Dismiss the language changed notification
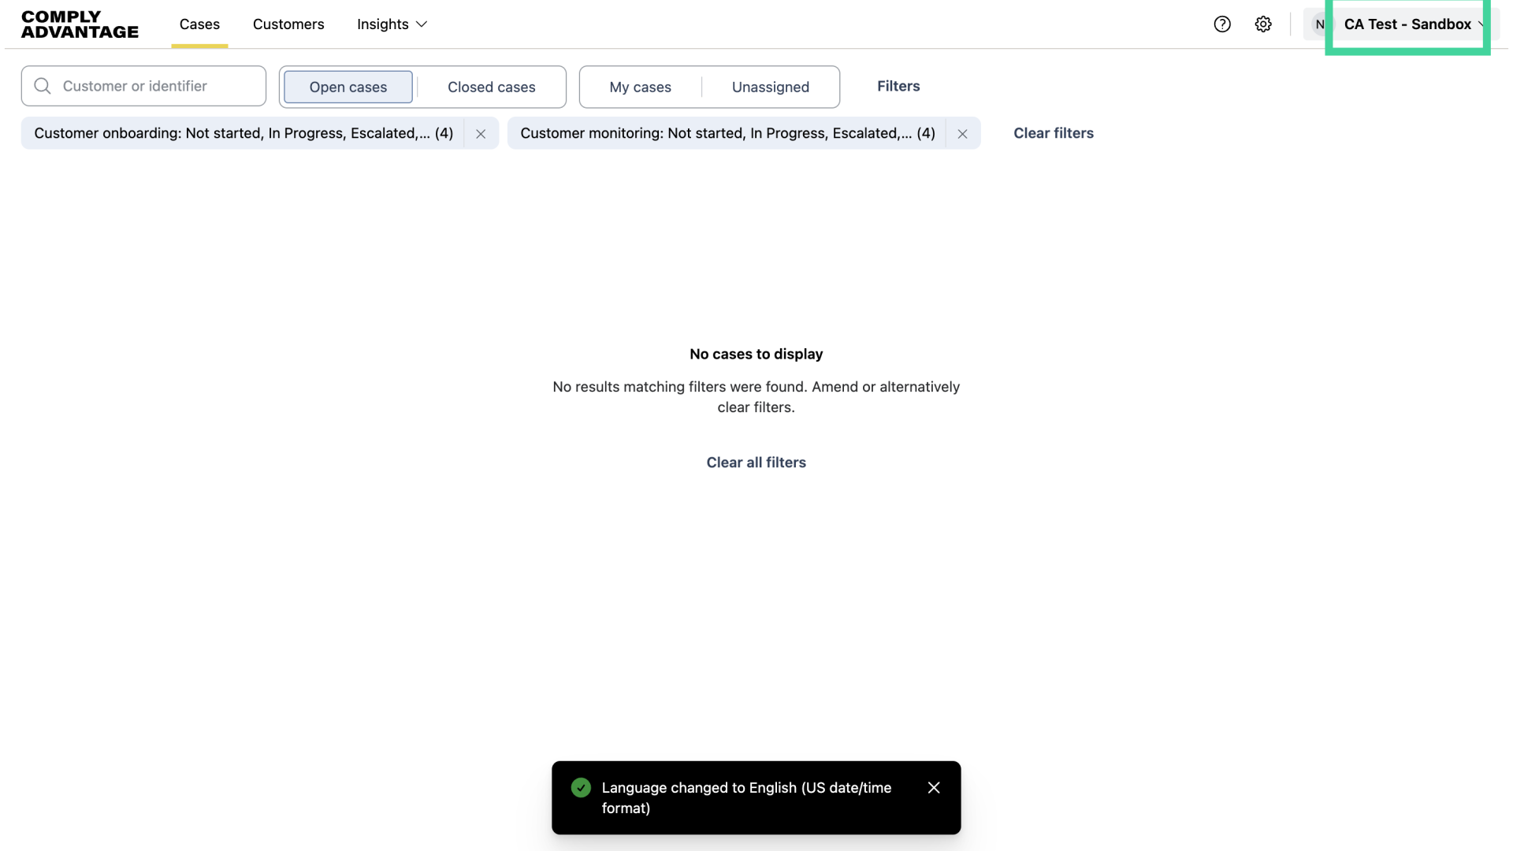Viewport: 1513px width, 851px height. point(934,788)
